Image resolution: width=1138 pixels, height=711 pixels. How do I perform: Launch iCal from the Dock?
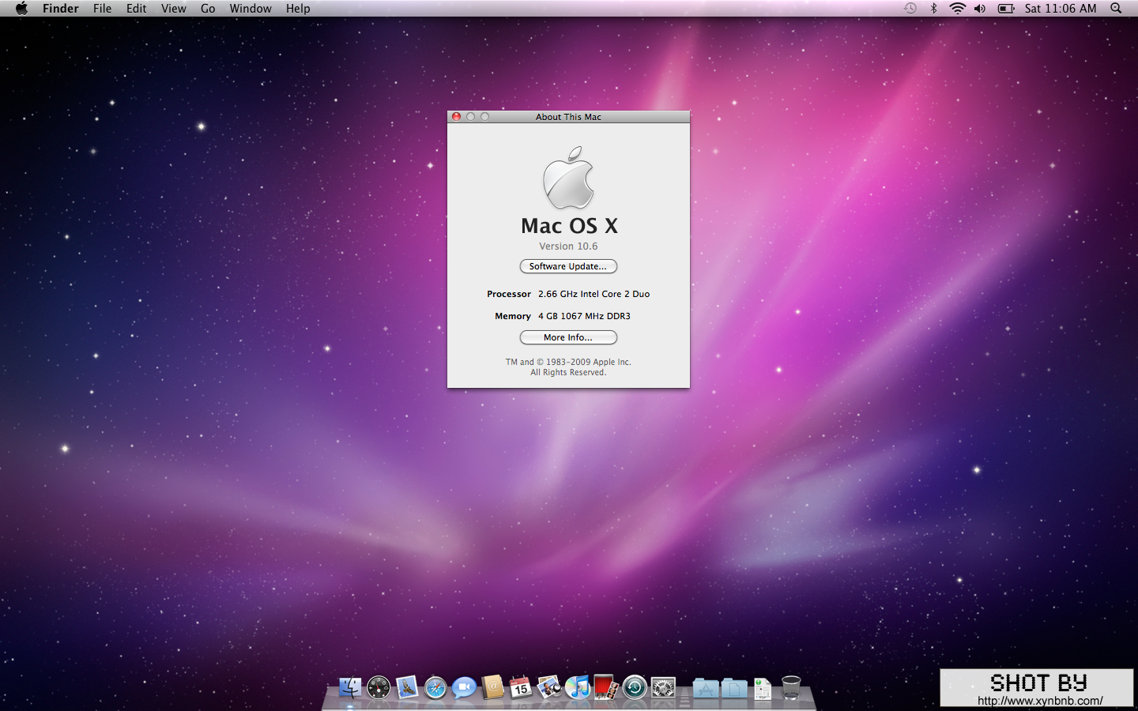point(521,687)
